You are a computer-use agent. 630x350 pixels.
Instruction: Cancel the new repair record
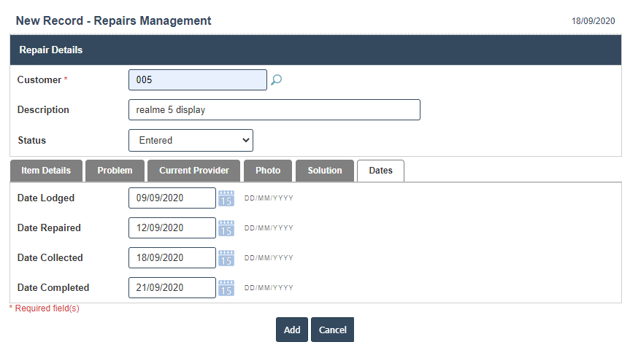[332, 330]
